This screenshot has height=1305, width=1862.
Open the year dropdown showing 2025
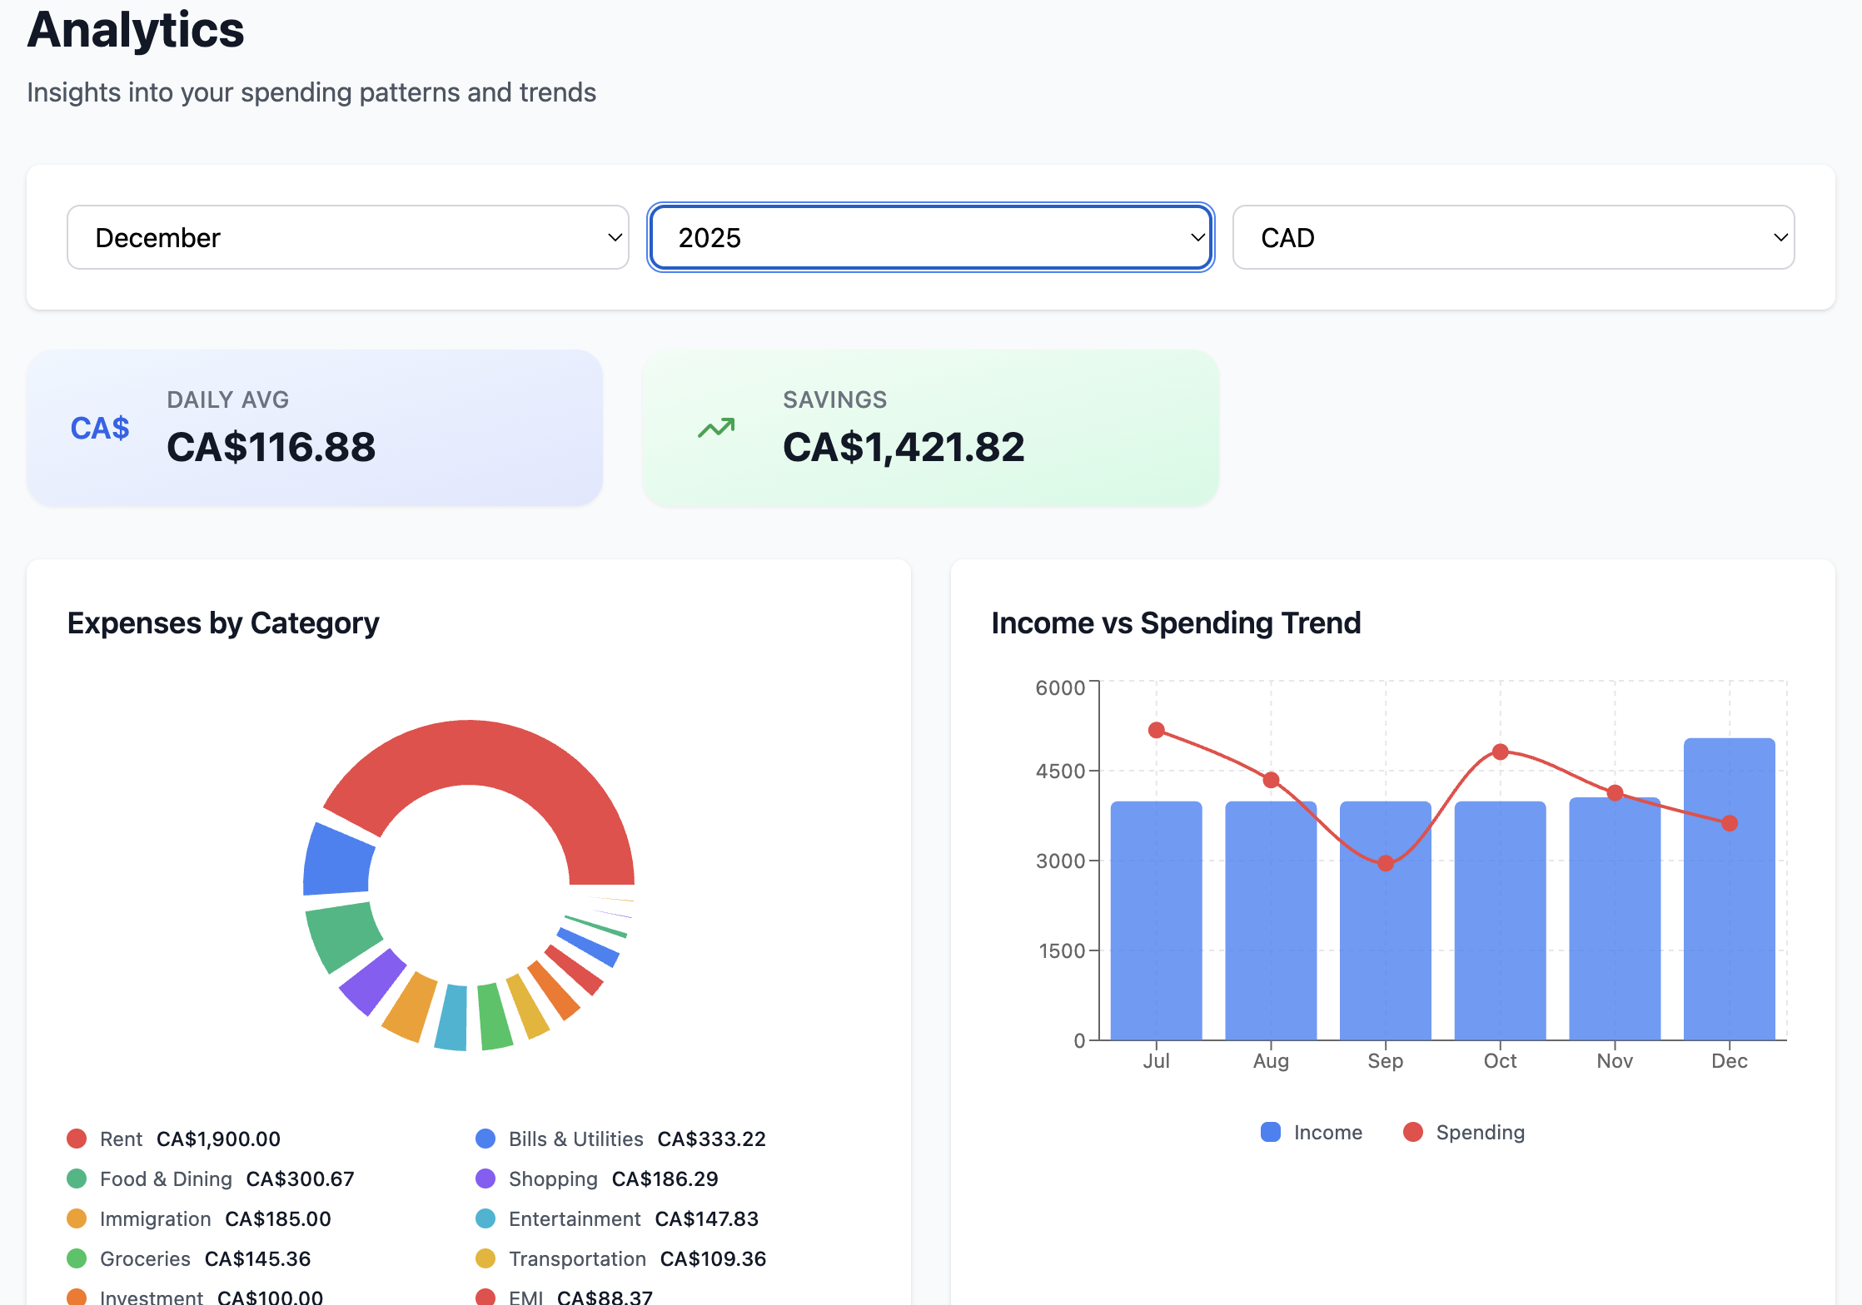click(x=930, y=237)
